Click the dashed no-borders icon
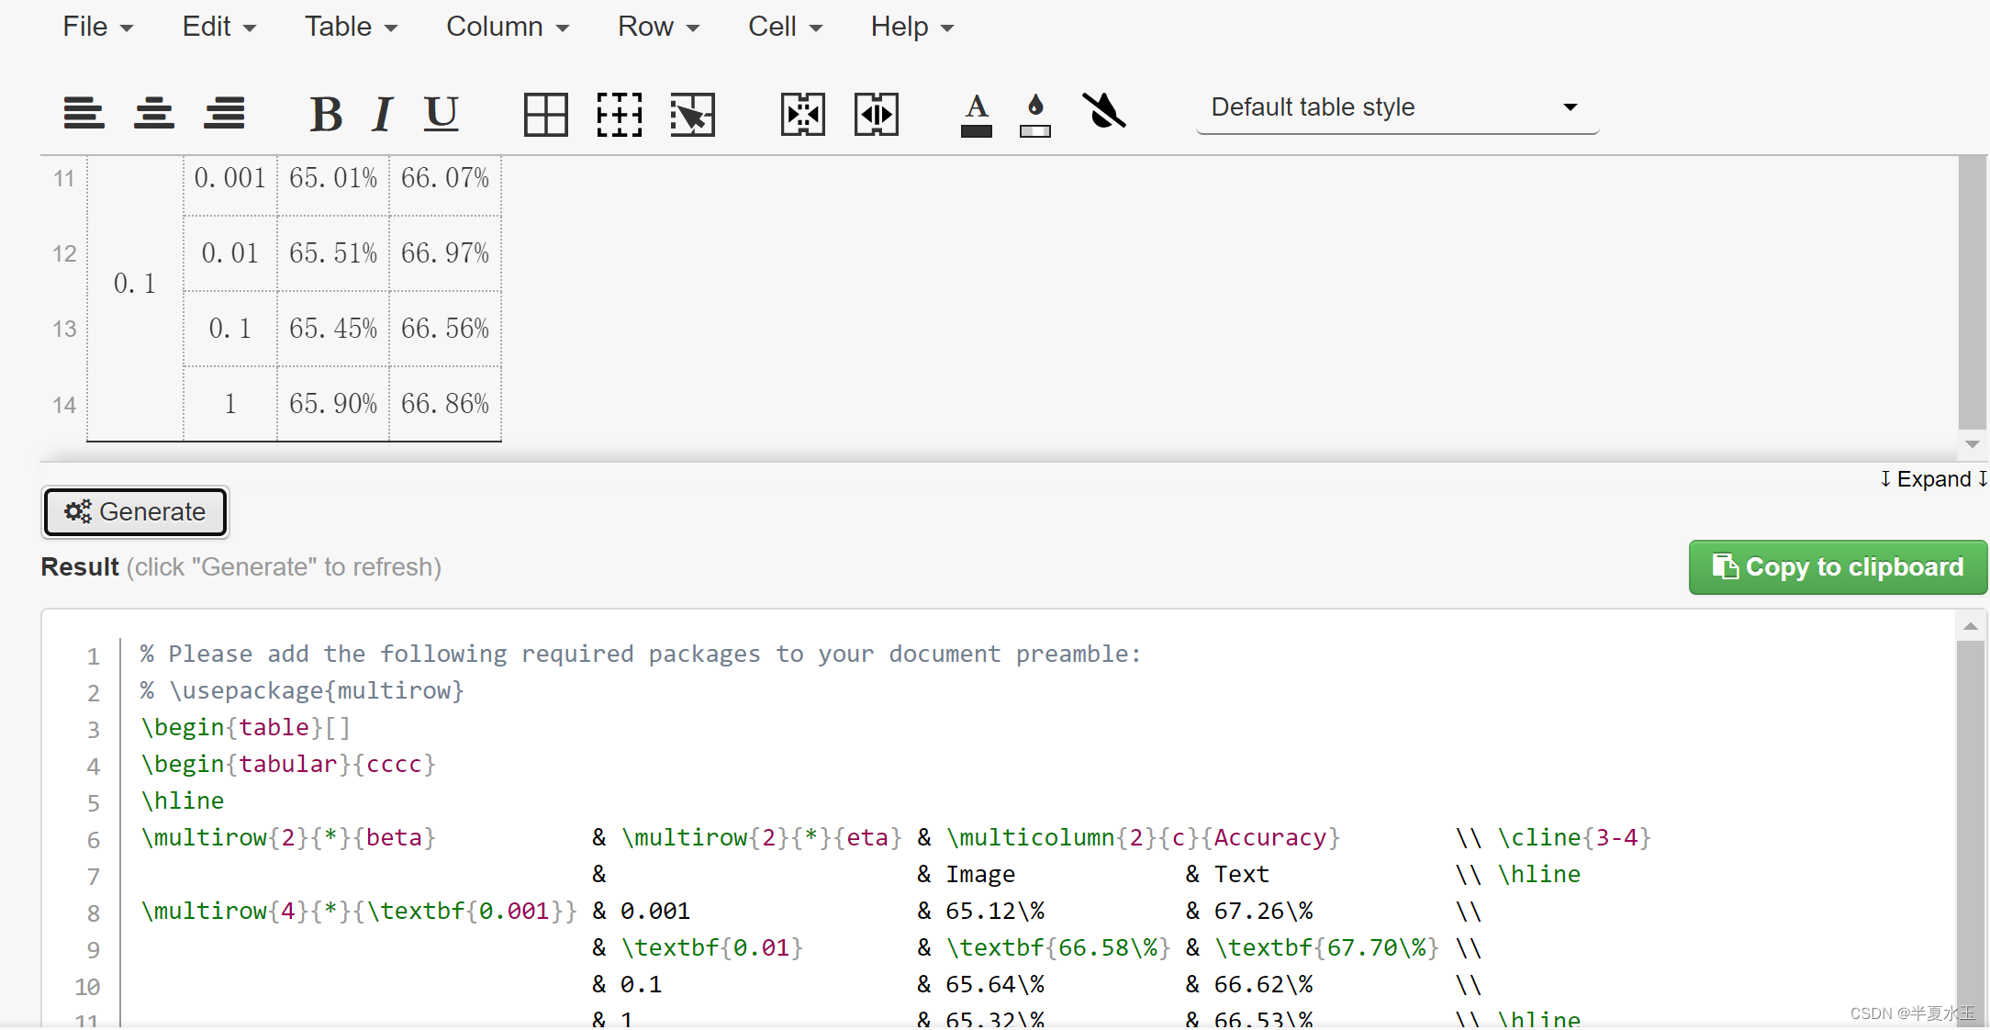Viewport: 1990px width, 1030px height. (x=620, y=115)
